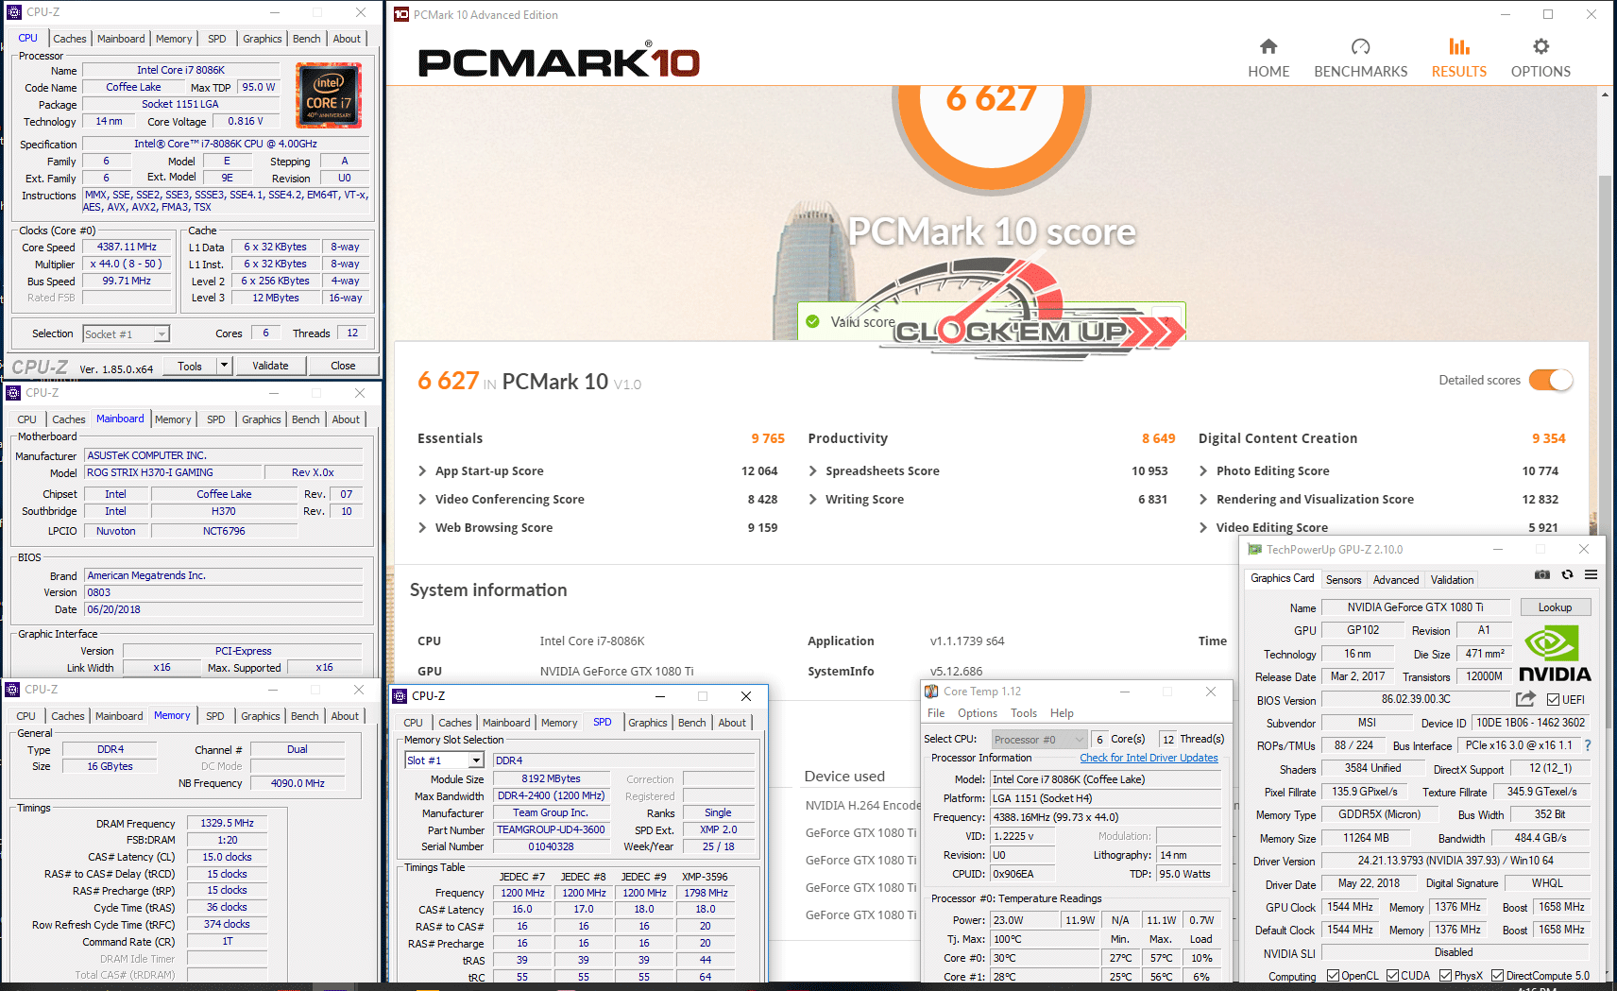Open the Benchmarks gauge icon
Image resolution: width=1617 pixels, height=991 pixels.
coord(1360,47)
